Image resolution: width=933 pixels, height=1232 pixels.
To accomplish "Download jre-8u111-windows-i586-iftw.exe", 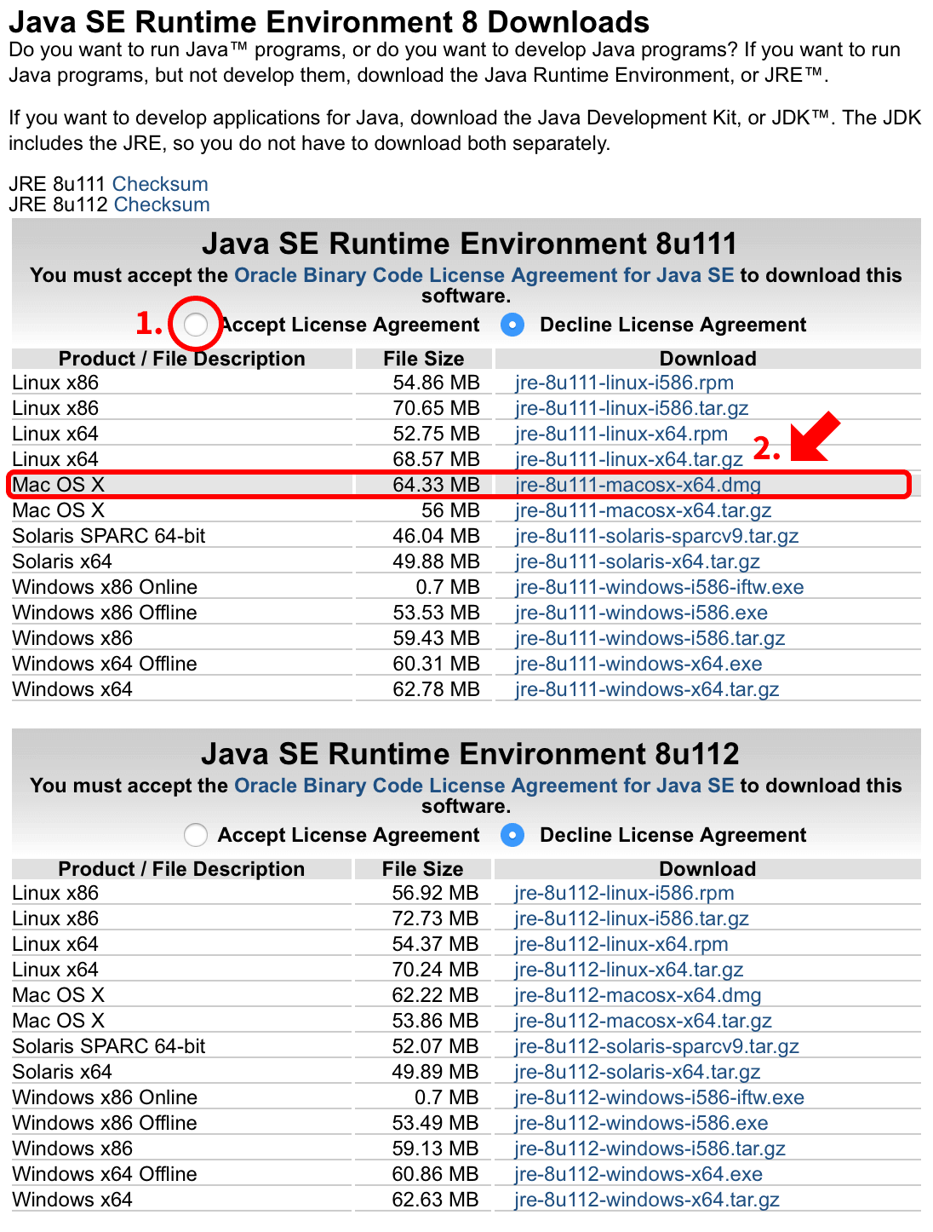I will click(x=660, y=587).
